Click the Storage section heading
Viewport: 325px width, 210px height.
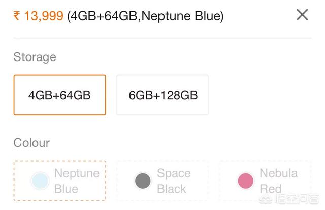pyautogui.click(x=35, y=57)
